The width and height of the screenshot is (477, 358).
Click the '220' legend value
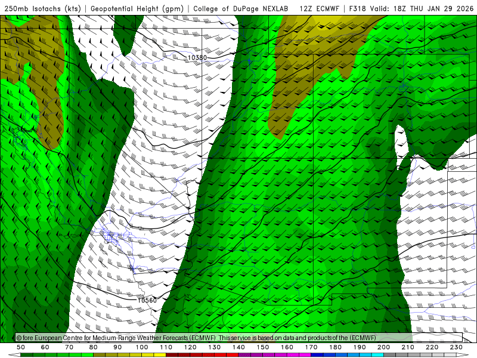point(432,347)
